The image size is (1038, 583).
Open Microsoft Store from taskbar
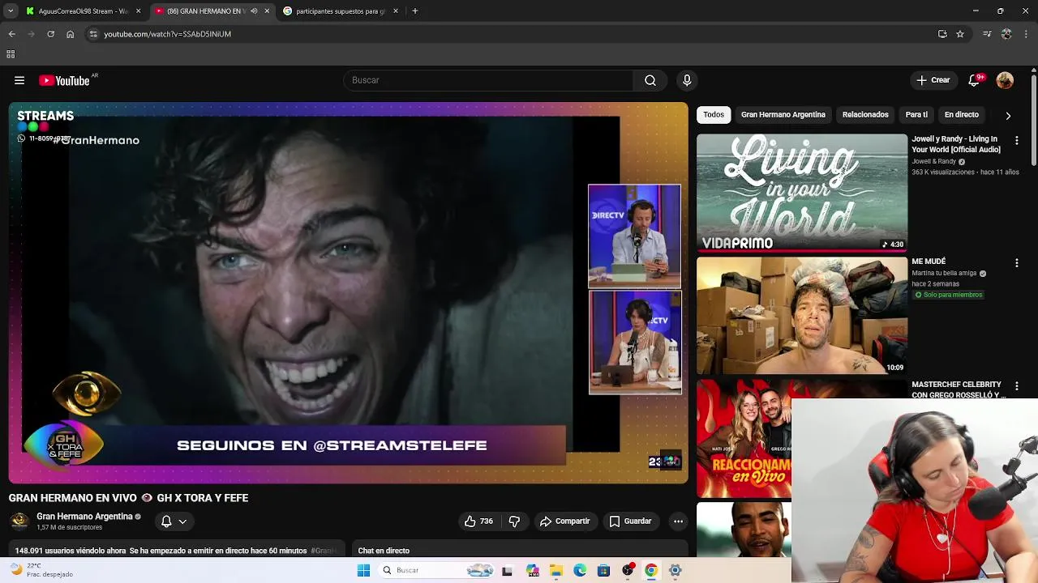click(603, 570)
